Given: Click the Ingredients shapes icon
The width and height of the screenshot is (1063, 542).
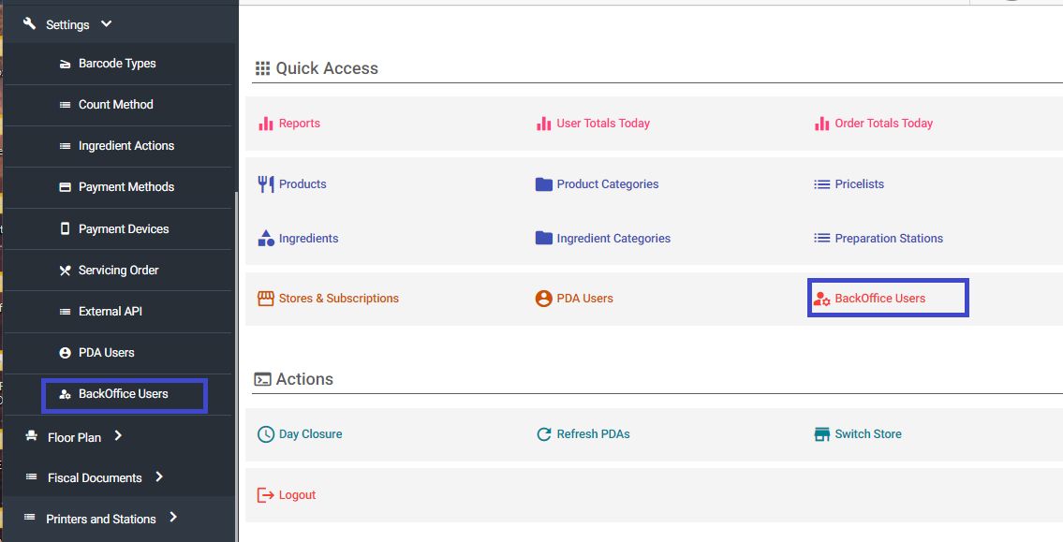Looking at the screenshot, I should point(265,239).
